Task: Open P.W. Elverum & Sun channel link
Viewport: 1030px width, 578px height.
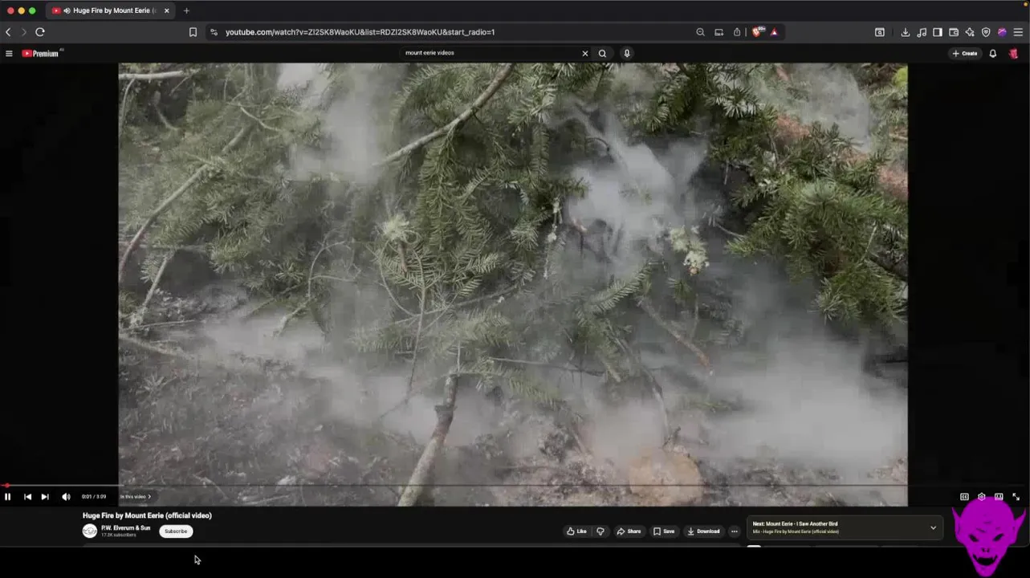Action: pos(125,528)
